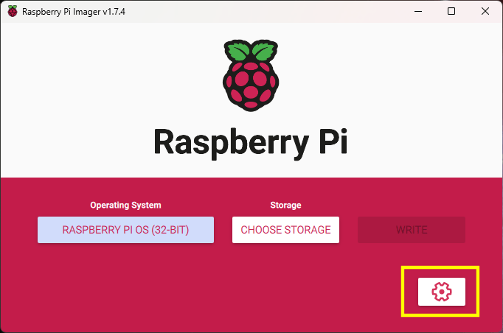Open advanced settings gear button
This screenshot has height=333, width=503.
pyautogui.click(x=441, y=291)
